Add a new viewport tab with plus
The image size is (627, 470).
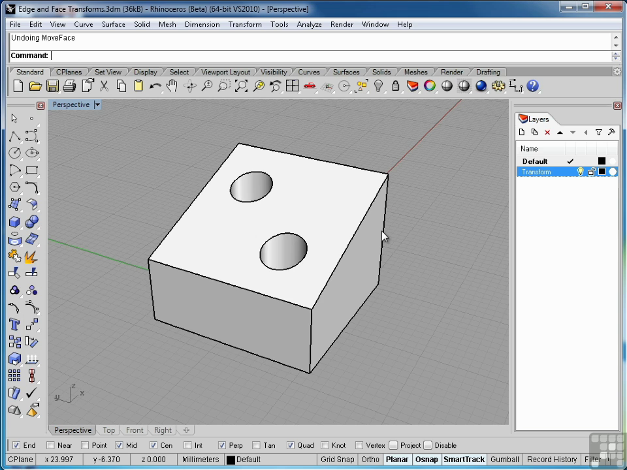186,430
